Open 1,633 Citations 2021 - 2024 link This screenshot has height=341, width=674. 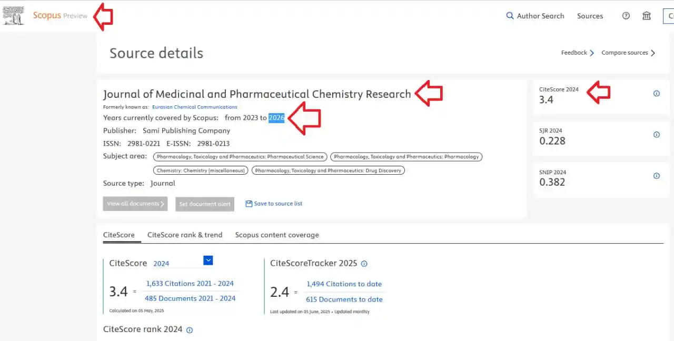click(x=190, y=283)
